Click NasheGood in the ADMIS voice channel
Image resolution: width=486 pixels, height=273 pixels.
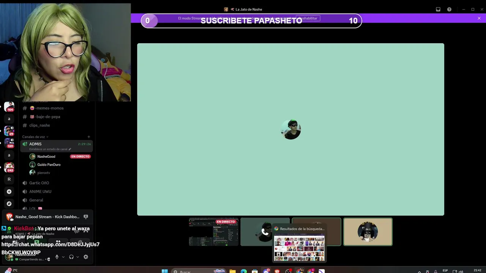coord(46,157)
